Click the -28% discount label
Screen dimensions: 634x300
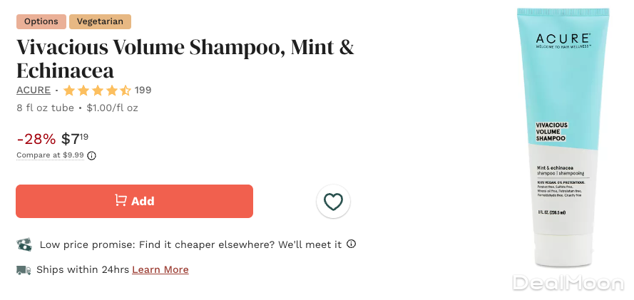[x=36, y=140]
